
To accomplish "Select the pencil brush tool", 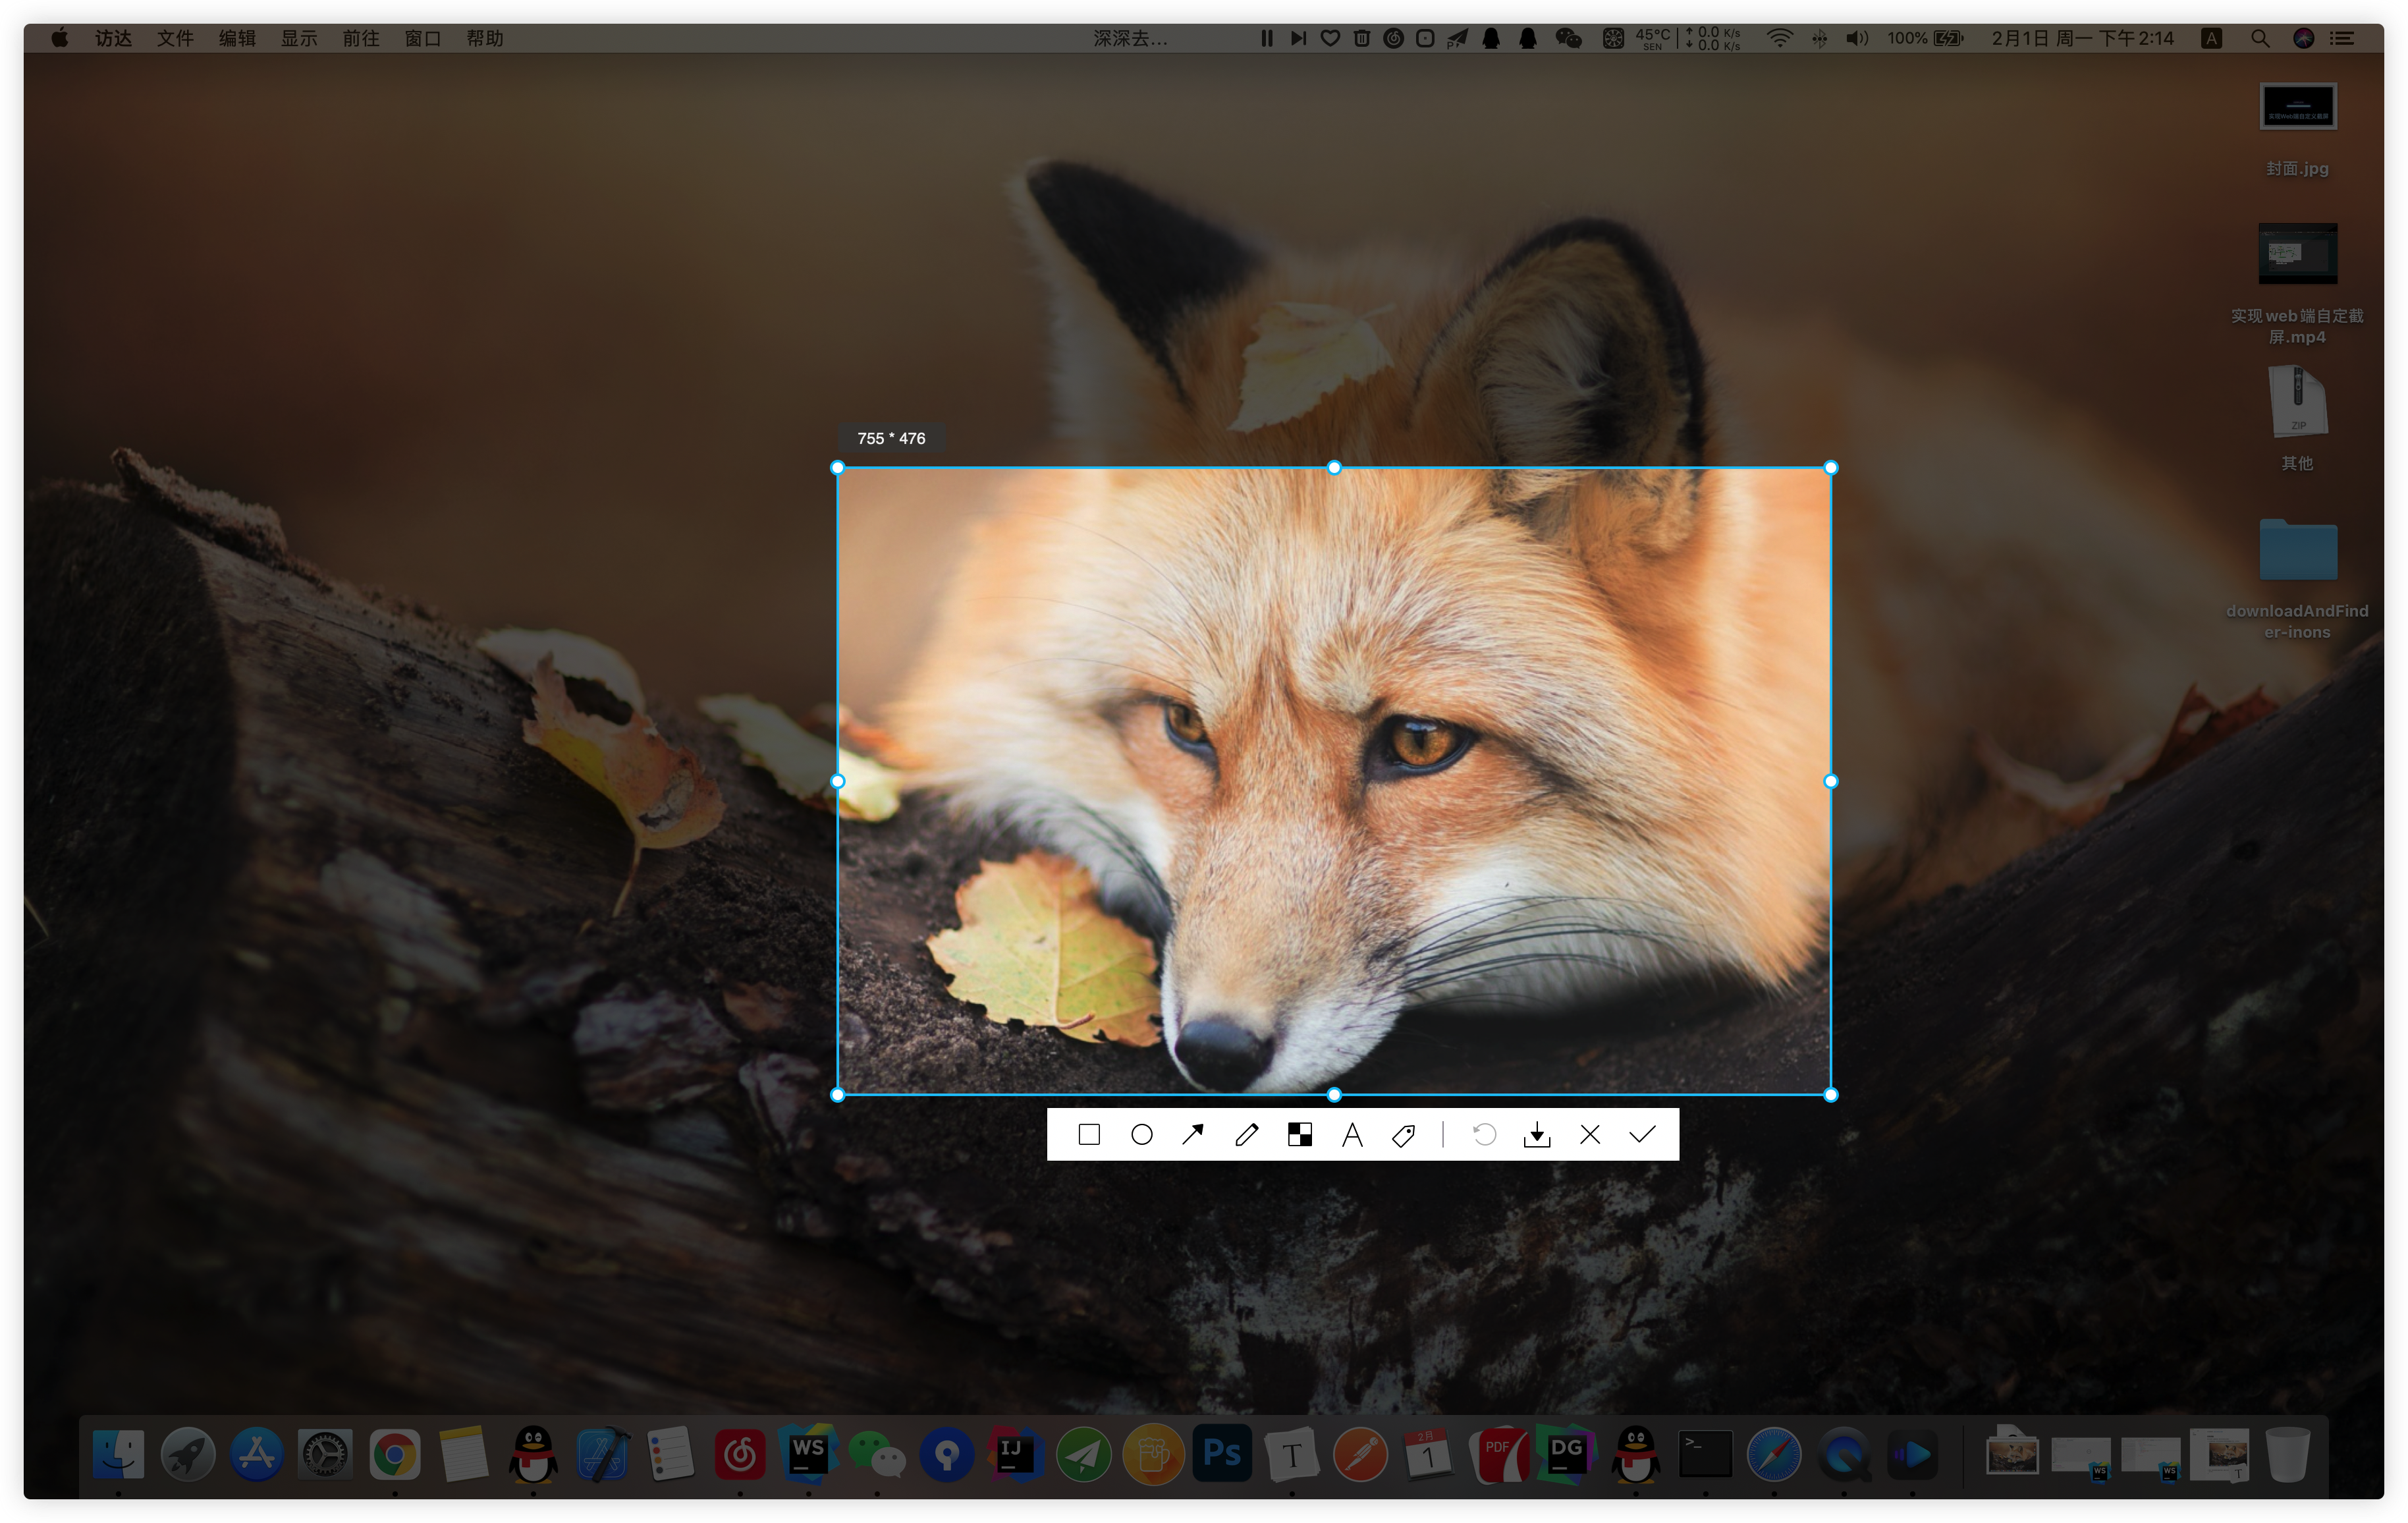I will [1246, 1134].
